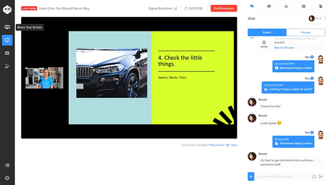Click the End Broadcast button
Viewport: 329px width, 185px height.
click(224, 9)
